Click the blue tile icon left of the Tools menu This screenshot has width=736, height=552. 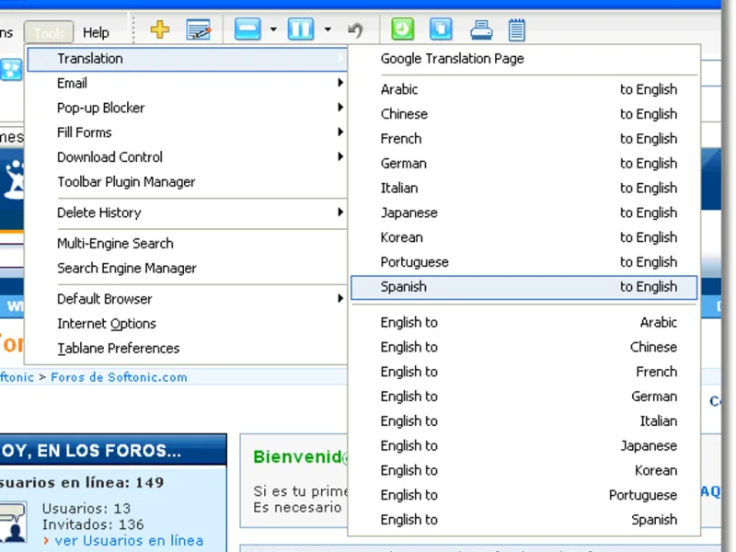click(x=11, y=70)
